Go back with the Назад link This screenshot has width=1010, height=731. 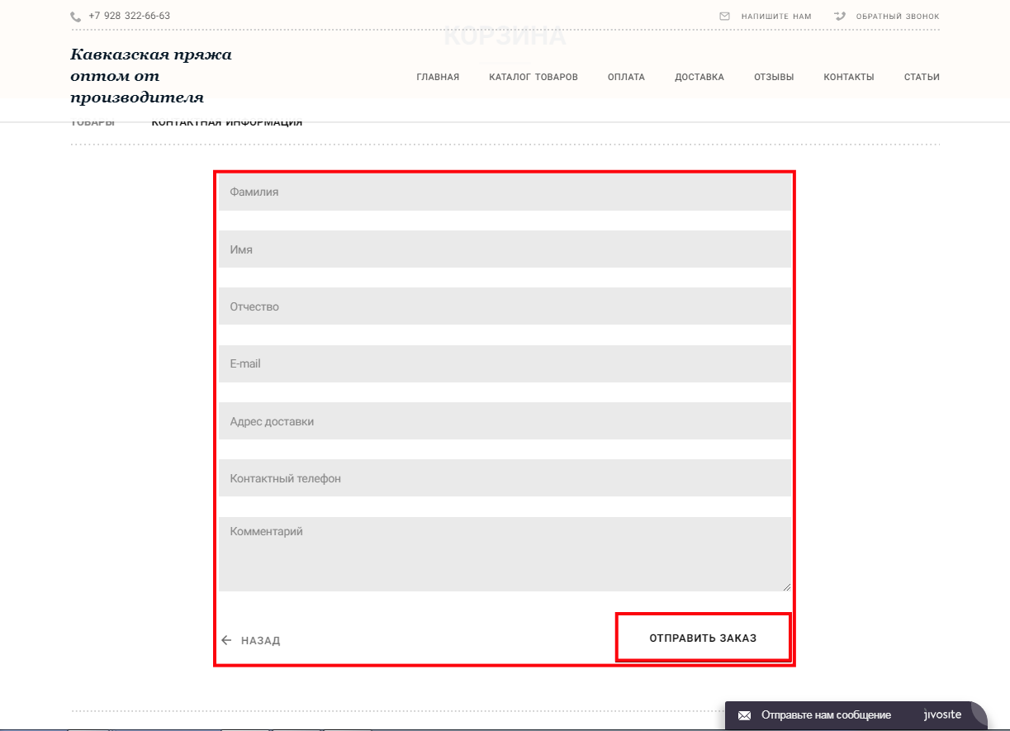point(260,640)
